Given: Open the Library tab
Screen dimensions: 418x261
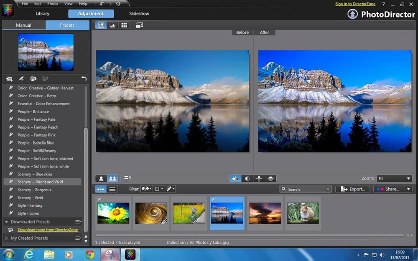Looking at the screenshot, I should [42, 14].
